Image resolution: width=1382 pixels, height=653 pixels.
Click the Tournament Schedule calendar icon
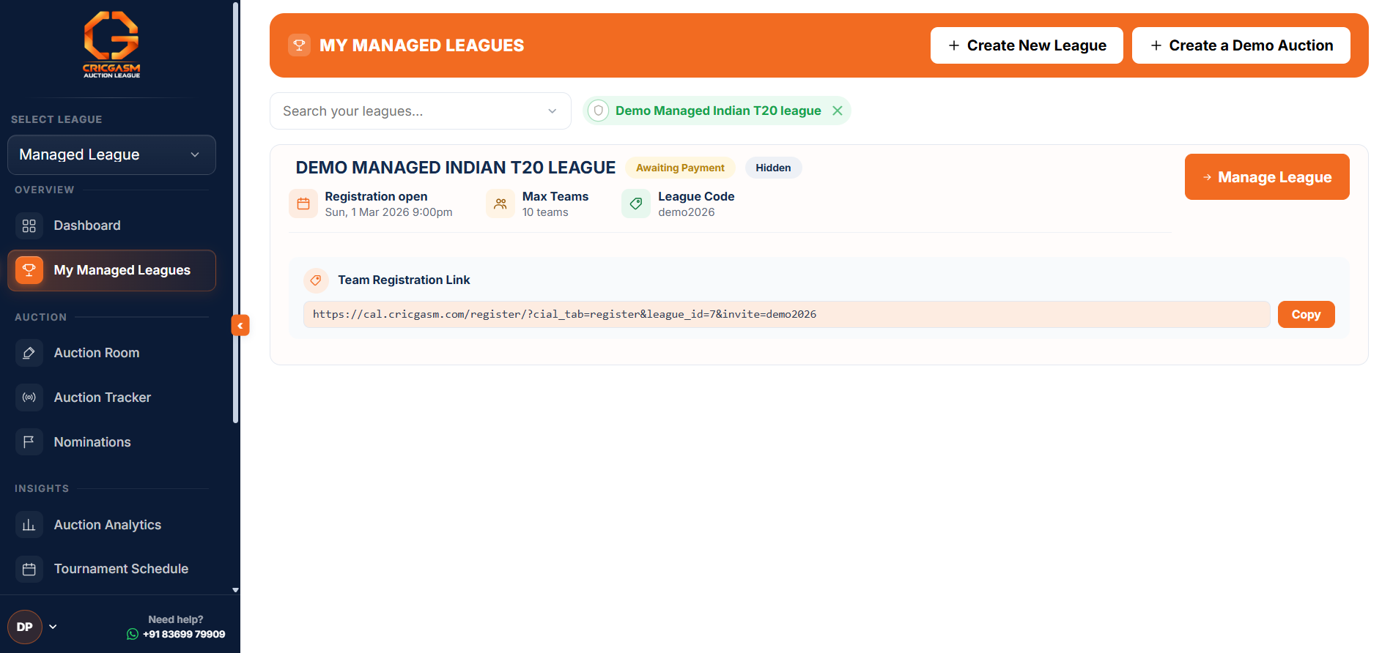click(x=29, y=569)
